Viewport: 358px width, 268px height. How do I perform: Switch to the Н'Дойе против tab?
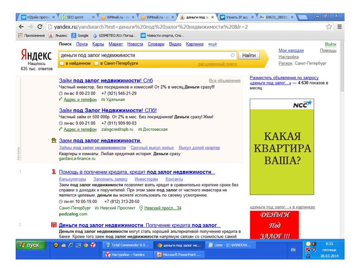[x=38, y=17]
